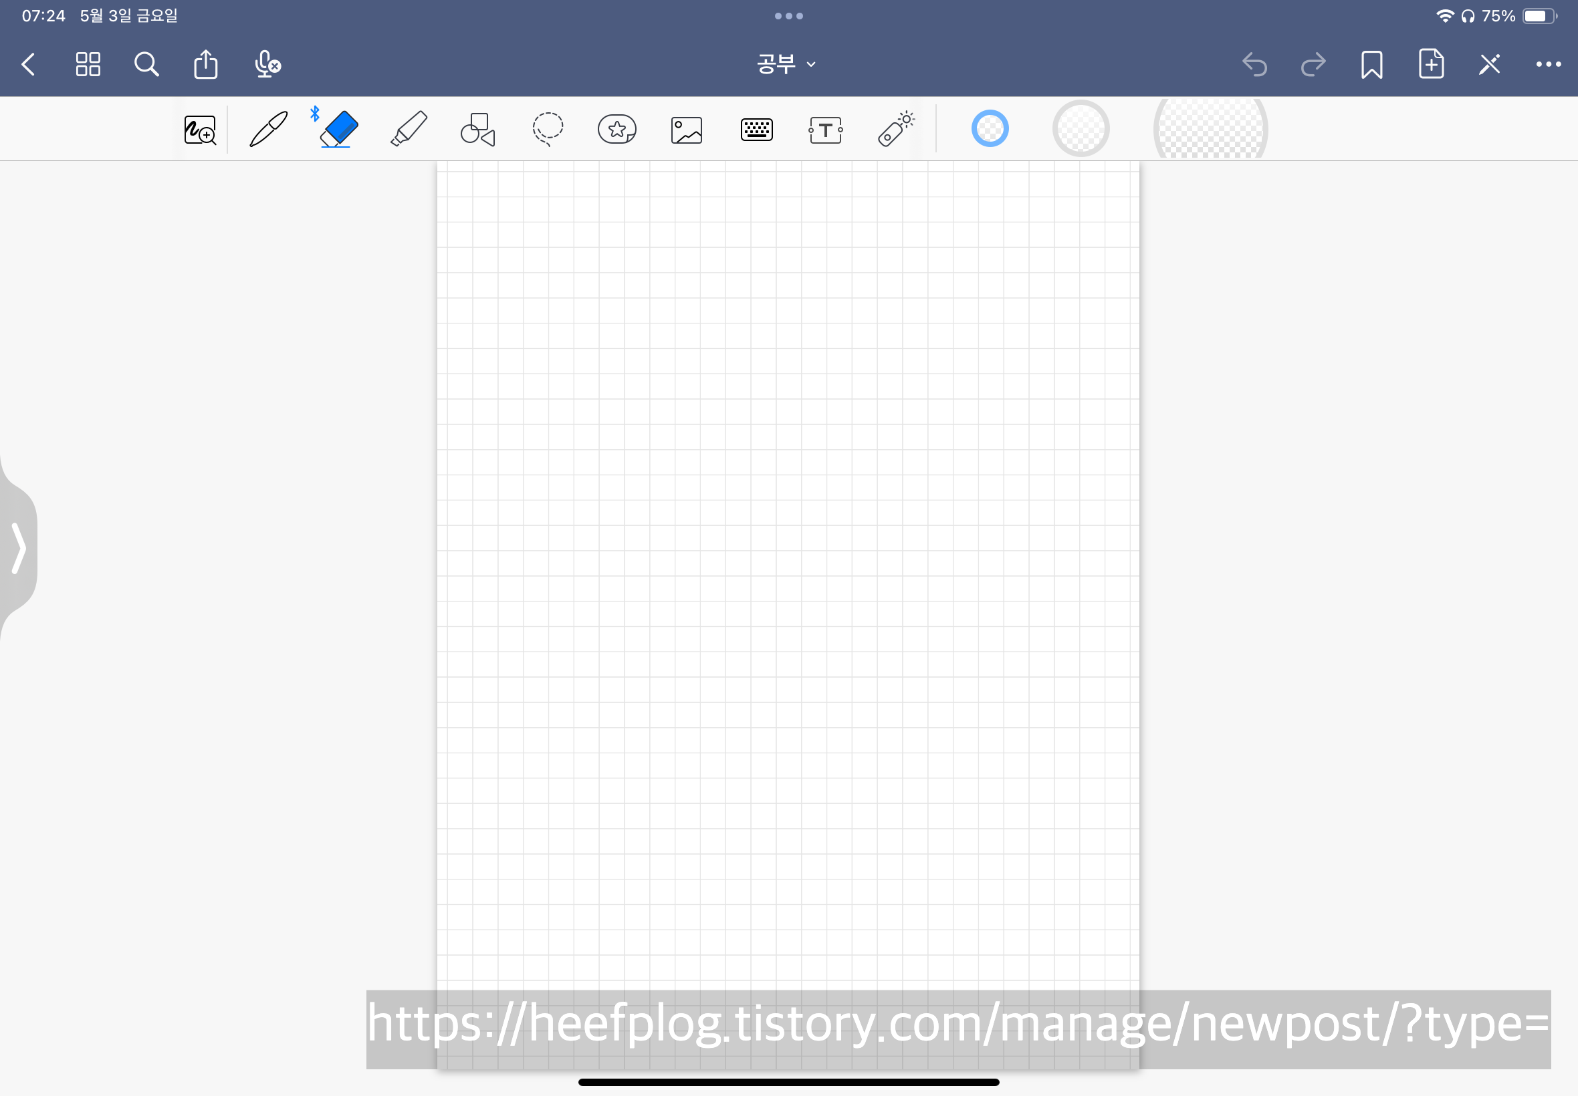Open the share and export menu
The width and height of the screenshot is (1578, 1096).
205,65
